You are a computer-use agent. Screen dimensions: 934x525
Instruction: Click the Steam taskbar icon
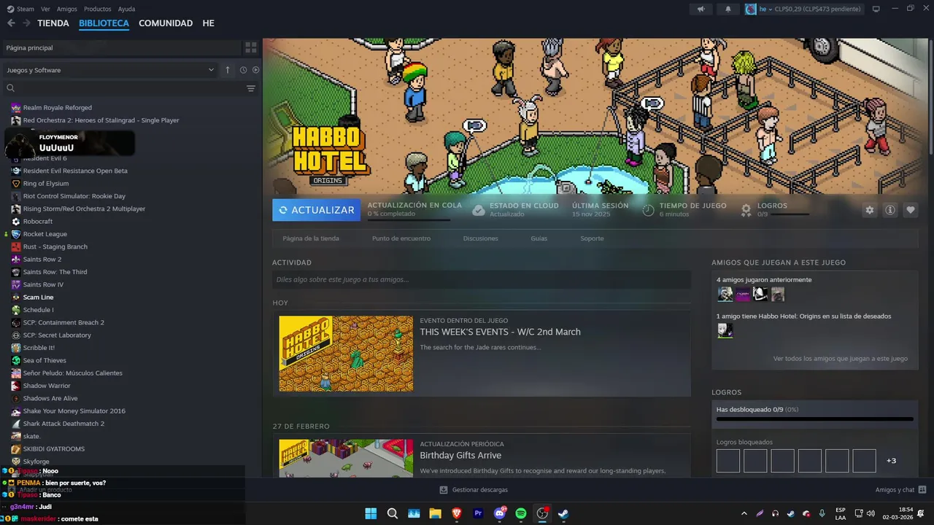pos(563,513)
